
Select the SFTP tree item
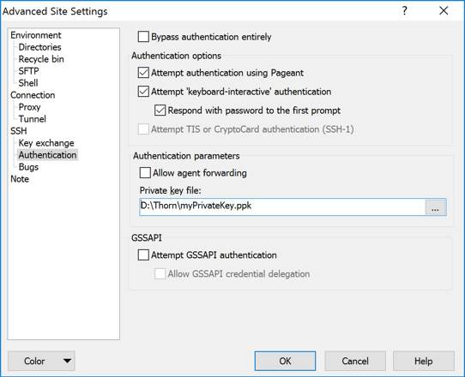(28, 71)
